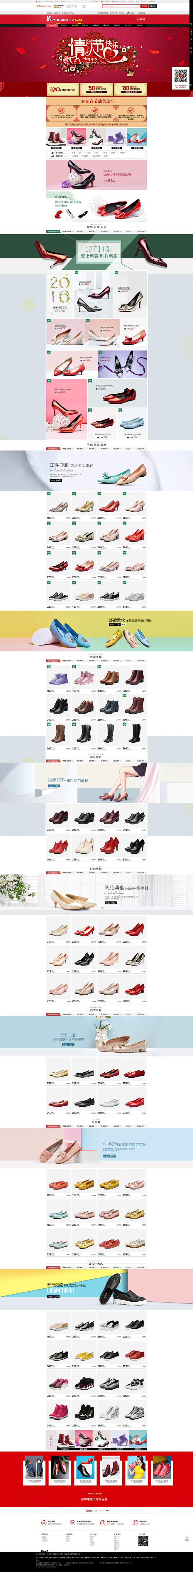Open the floating QR code on the right

click(180, 76)
